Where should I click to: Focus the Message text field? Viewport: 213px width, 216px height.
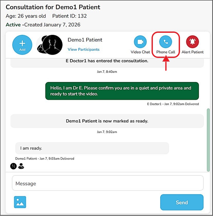pyautogui.click(x=108, y=183)
